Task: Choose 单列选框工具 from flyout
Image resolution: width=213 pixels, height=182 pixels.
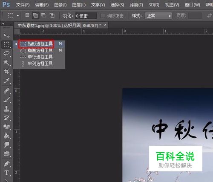Action: tap(39, 64)
